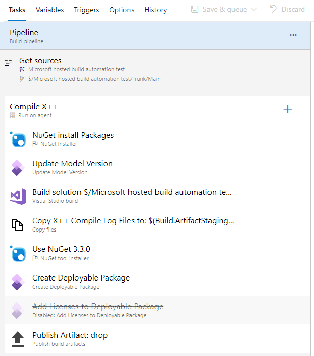
Task: Click the Copy files icon
Action: click(18, 225)
